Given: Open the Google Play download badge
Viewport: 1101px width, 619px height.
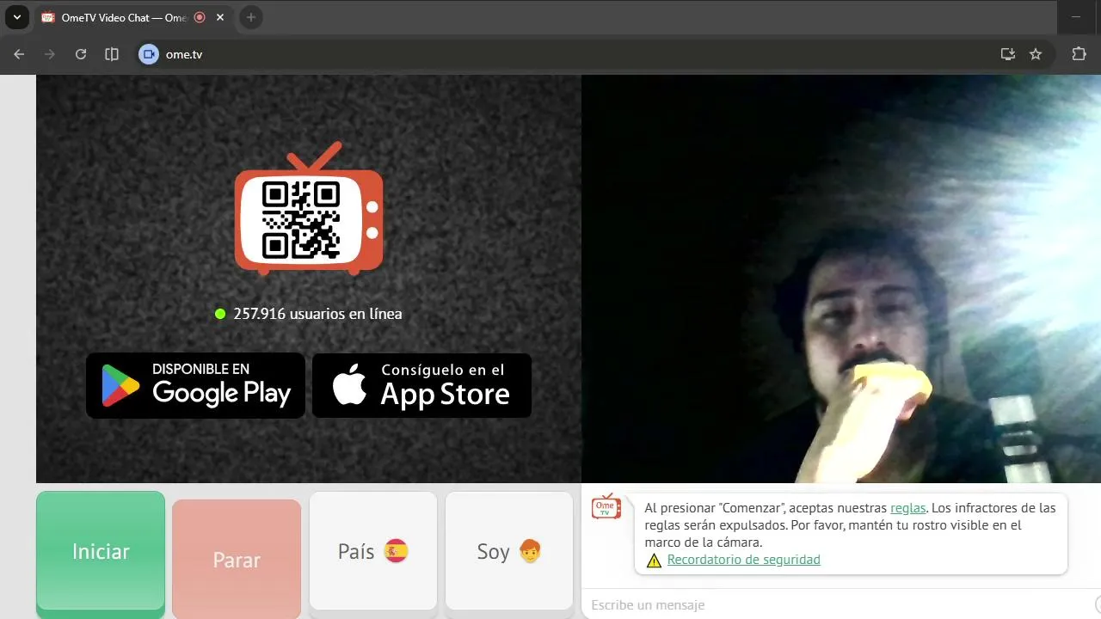Looking at the screenshot, I should click(x=196, y=385).
